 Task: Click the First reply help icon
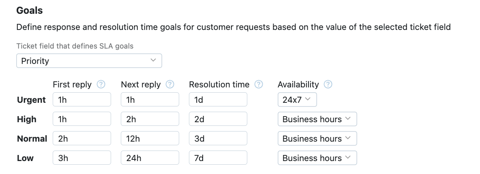pos(101,85)
